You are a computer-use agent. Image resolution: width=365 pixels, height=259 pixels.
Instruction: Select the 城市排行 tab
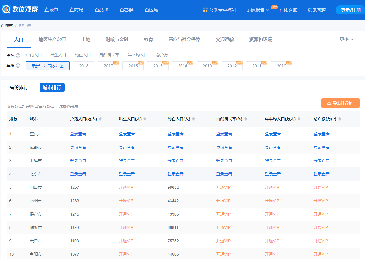click(52, 87)
